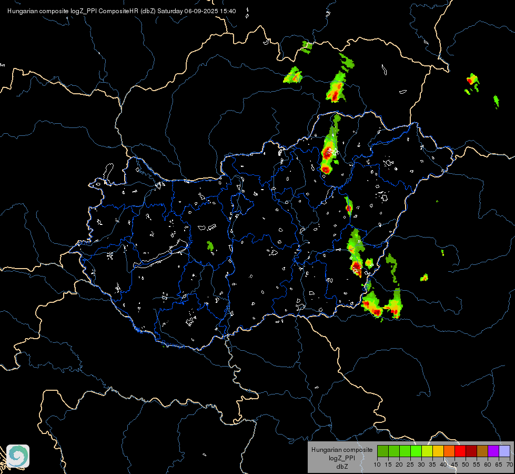Click the 10–15 dBZ dark green legend swatch
This screenshot has height=474, width=515.
pyautogui.click(x=383, y=451)
